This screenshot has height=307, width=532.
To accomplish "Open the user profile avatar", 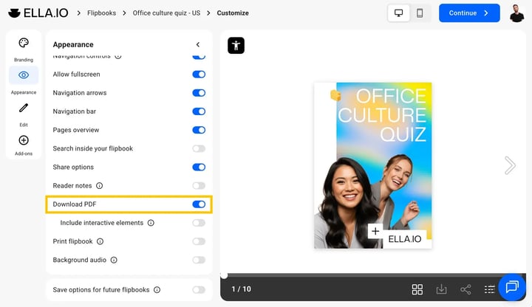I will click(516, 13).
